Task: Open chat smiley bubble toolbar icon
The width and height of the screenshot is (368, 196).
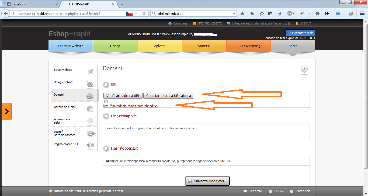Action: click(x=318, y=13)
